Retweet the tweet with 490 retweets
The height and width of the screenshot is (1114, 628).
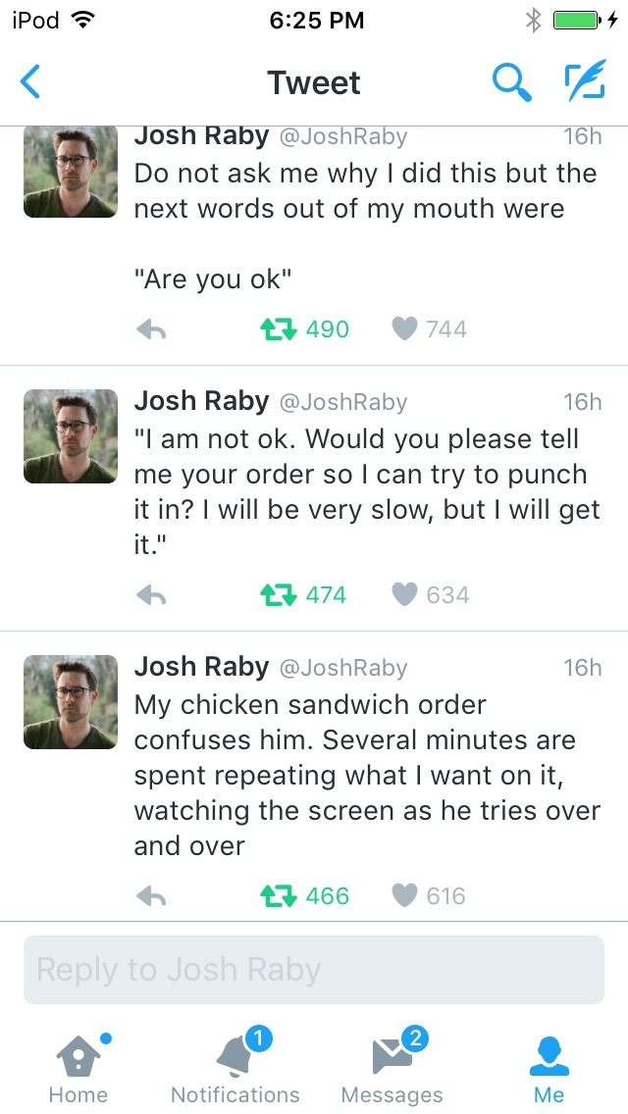(277, 329)
